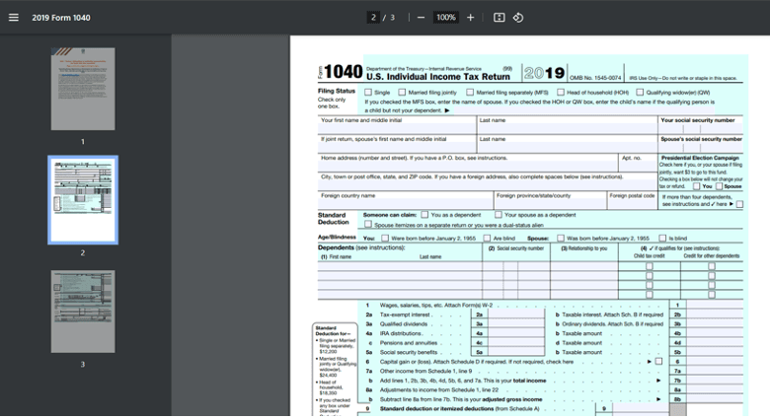The width and height of the screenshot is (770, 419).
Task: Select page 2 thumbnail
Action: click(x=83, y=200)
